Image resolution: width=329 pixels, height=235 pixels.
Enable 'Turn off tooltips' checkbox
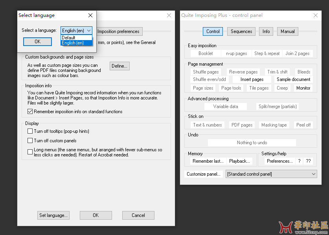pyautogui.click(x=30, y=131)
